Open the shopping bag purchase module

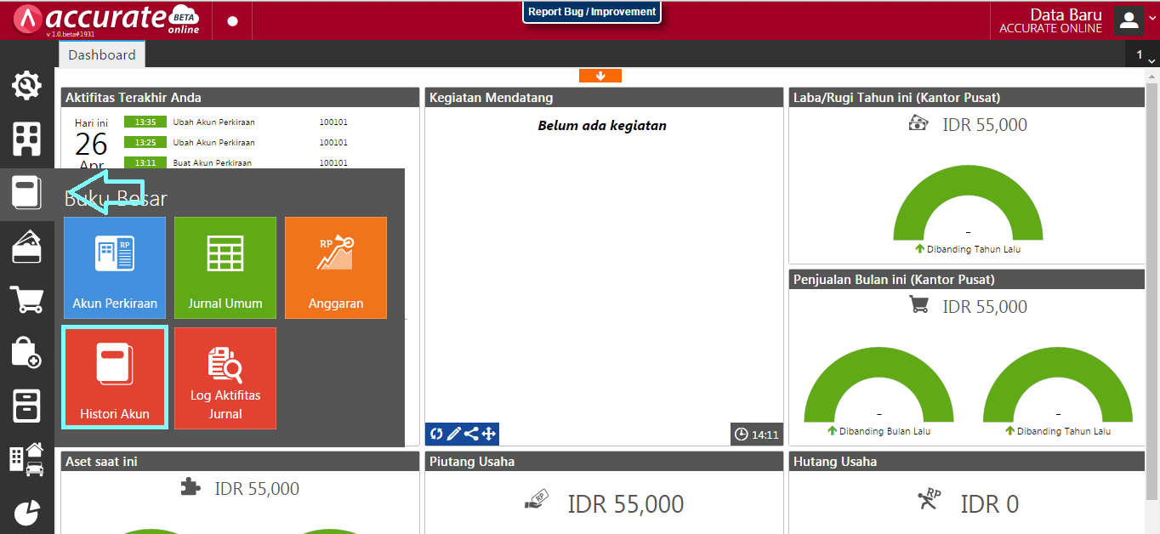[26, 352]
